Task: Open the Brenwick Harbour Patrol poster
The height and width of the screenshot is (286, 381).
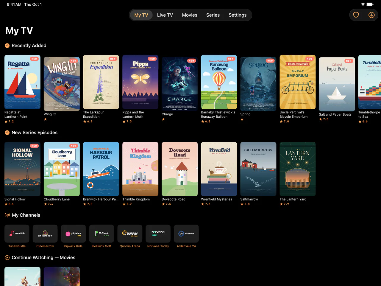Action: click(101, 169)
